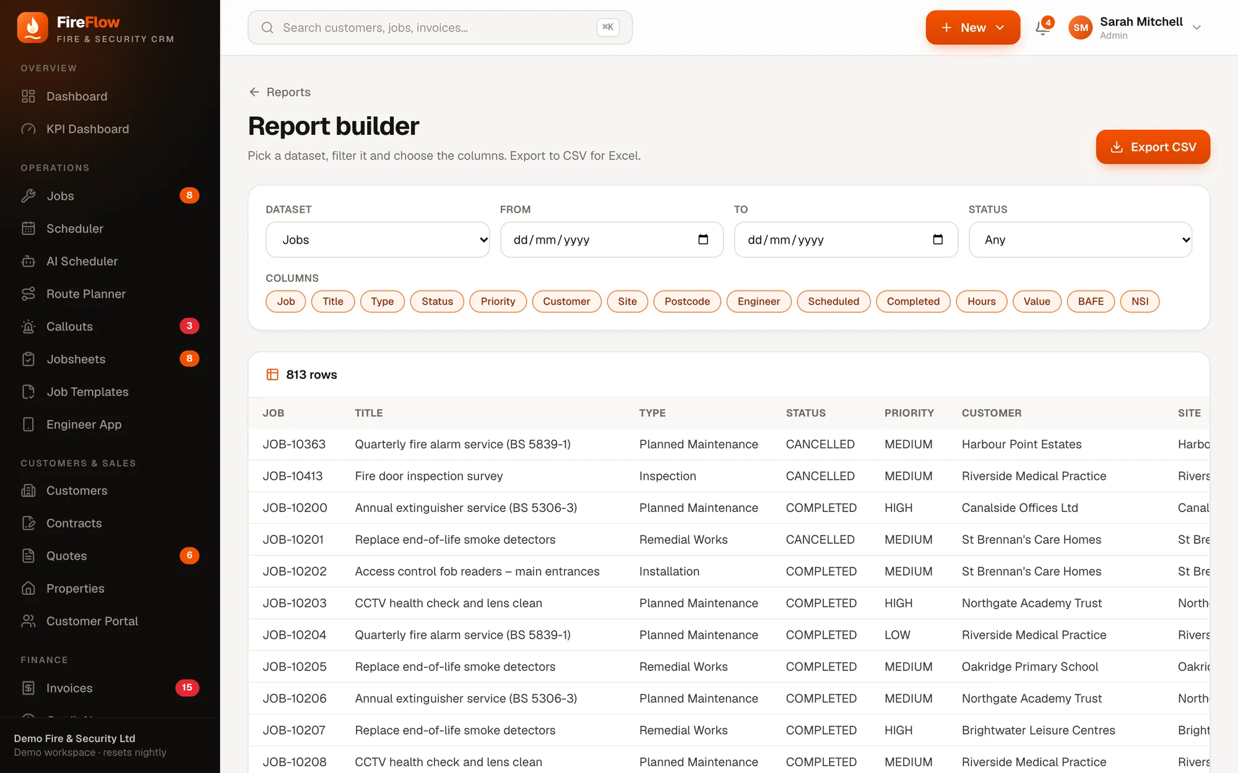Click the 813 rows table icon
Image resolution: width=1238 pixels, height=773 pixels.
coord(272,375)
